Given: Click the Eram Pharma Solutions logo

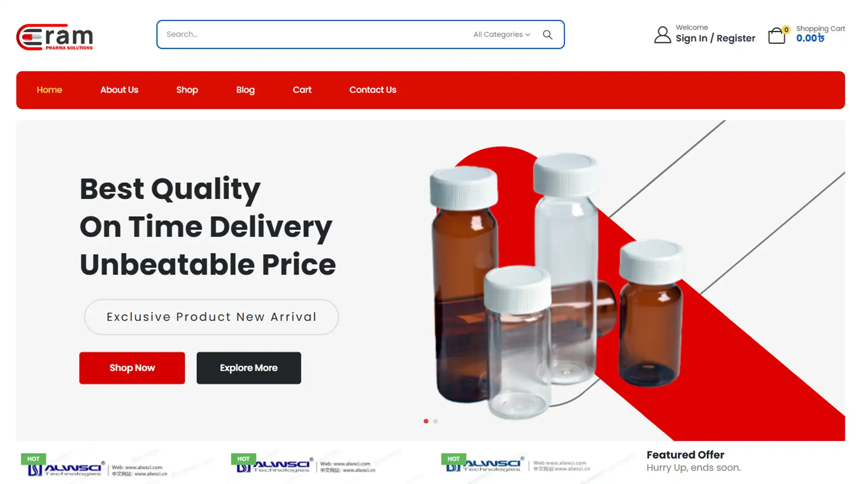Looking at the screenshot, I should point(55,37).
